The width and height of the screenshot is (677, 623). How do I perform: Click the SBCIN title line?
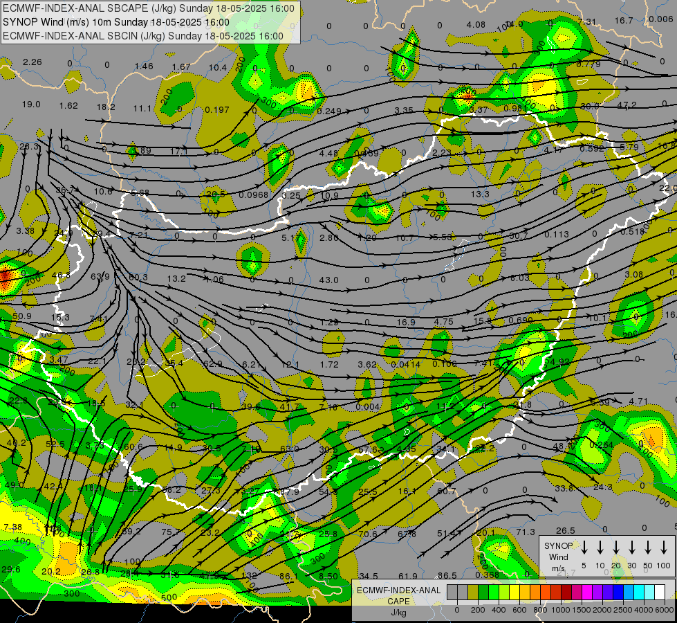tap(143, 36)
